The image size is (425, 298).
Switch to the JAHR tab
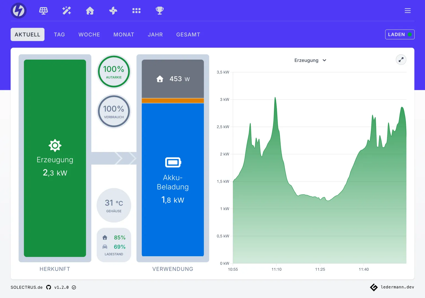pyautogui.click(x=155, y=34)
